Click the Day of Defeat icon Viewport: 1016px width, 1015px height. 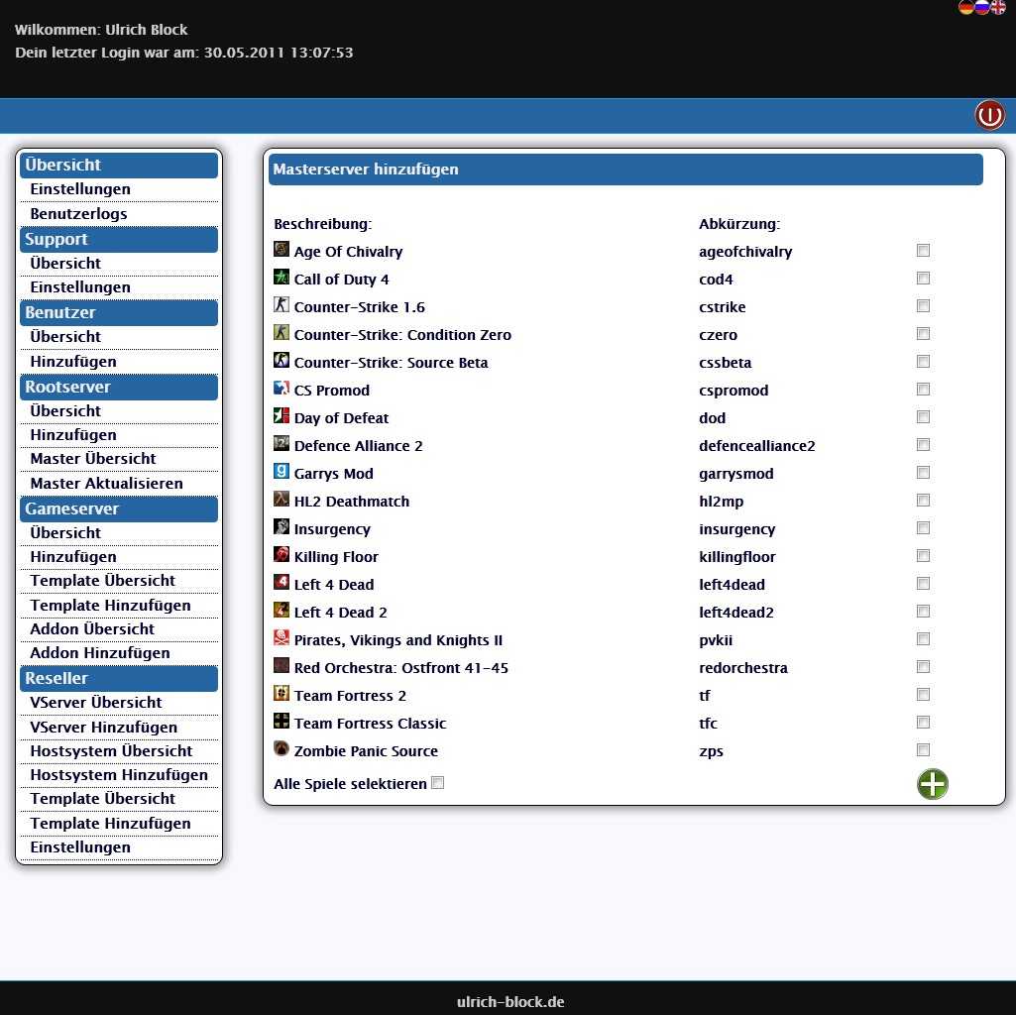[282, 416]
